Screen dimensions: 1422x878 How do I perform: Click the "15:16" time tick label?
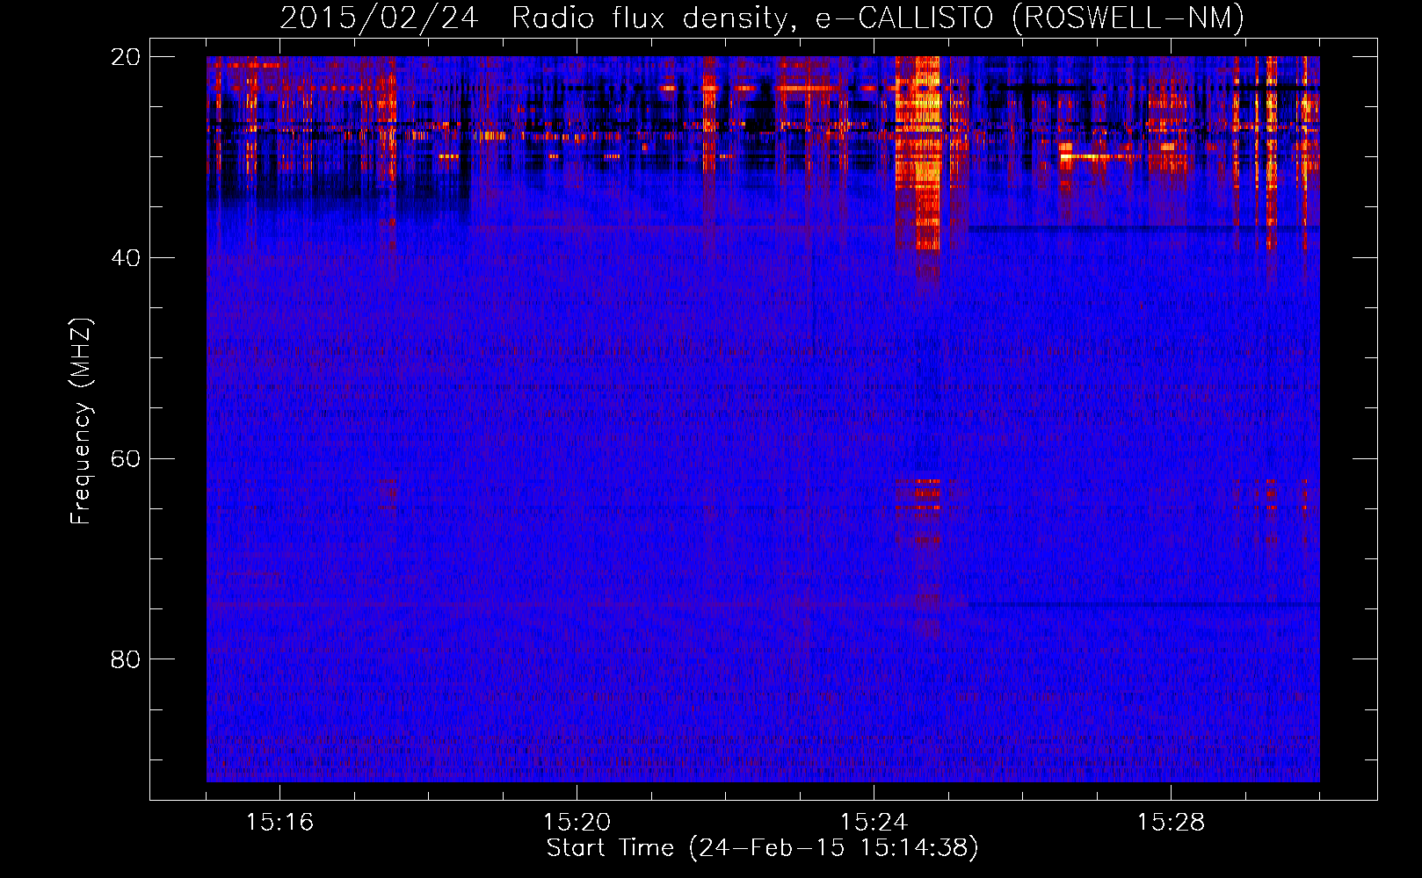[x=279, y=823]
